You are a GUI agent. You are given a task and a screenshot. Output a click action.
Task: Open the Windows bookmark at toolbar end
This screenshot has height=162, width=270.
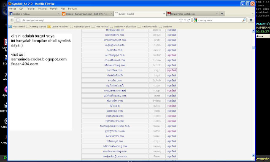165,27
